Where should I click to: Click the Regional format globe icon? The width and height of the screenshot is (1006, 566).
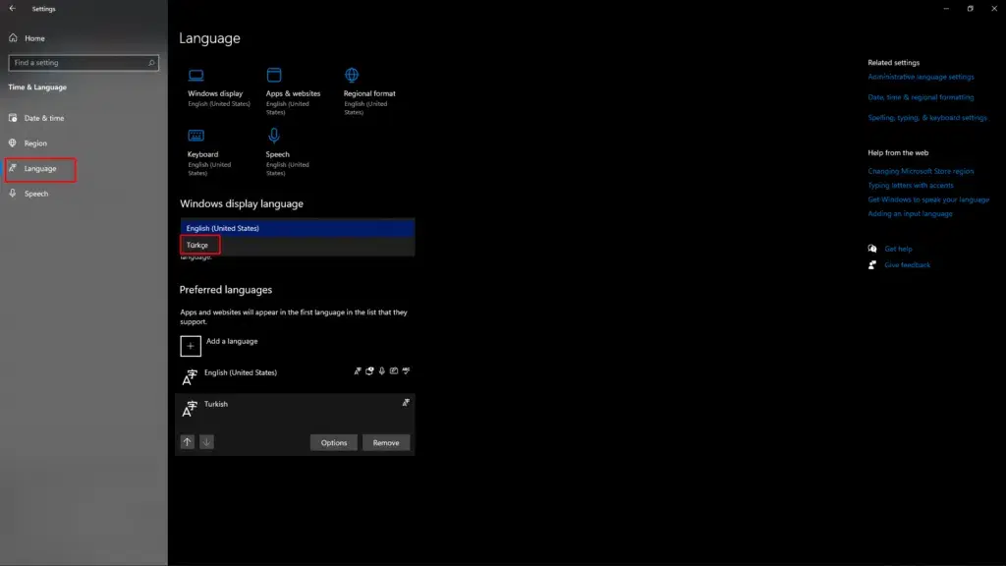(x=352, y=75)
